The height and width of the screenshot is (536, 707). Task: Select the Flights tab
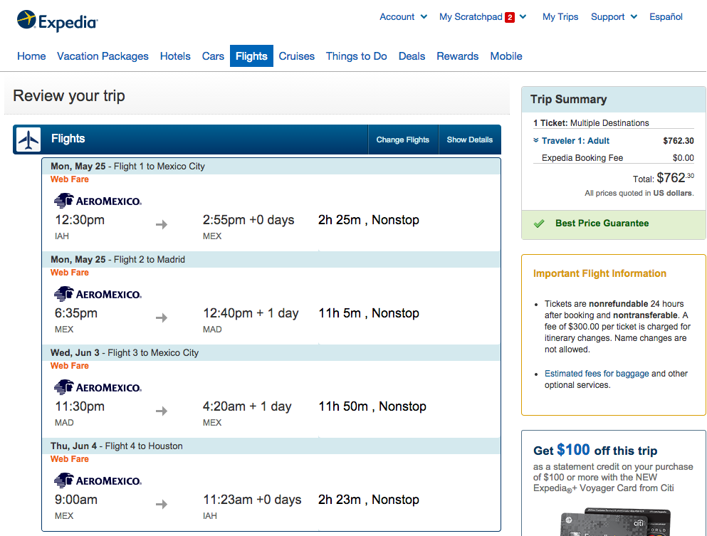[x=251, y=56]
